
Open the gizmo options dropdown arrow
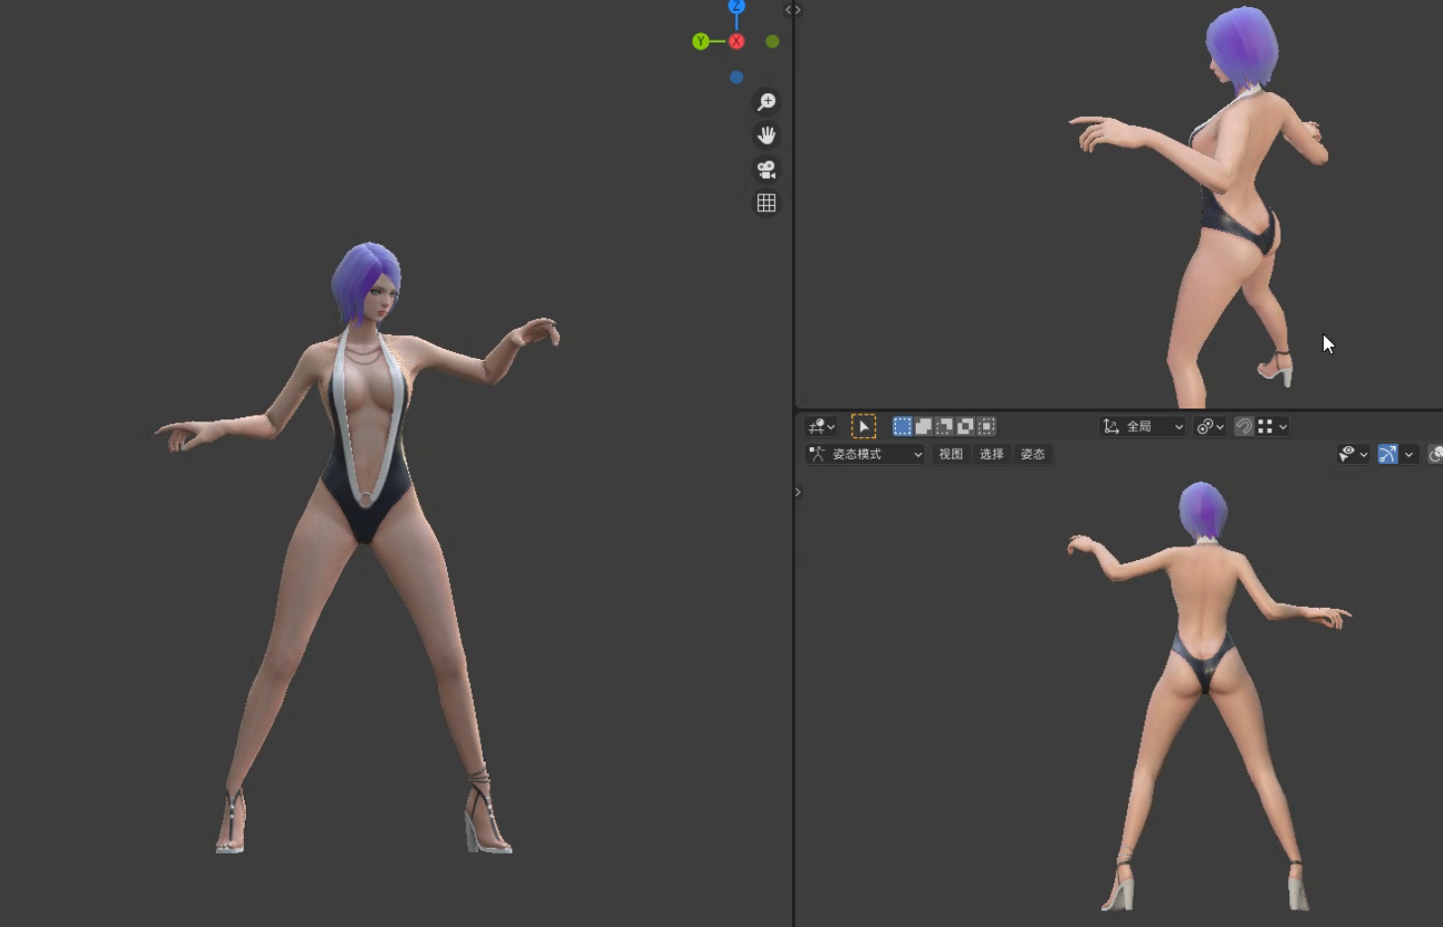1408,454
